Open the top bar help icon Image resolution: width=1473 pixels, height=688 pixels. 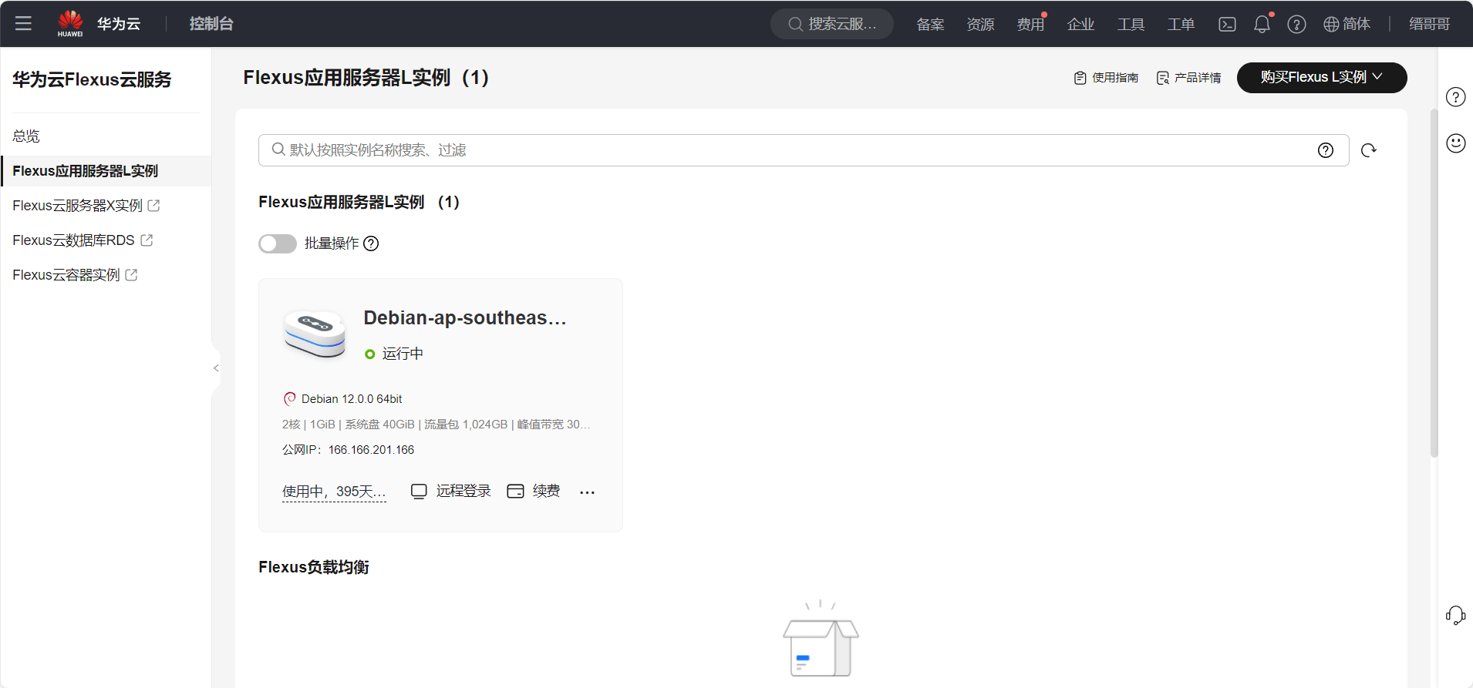[x=1296, y=24]
